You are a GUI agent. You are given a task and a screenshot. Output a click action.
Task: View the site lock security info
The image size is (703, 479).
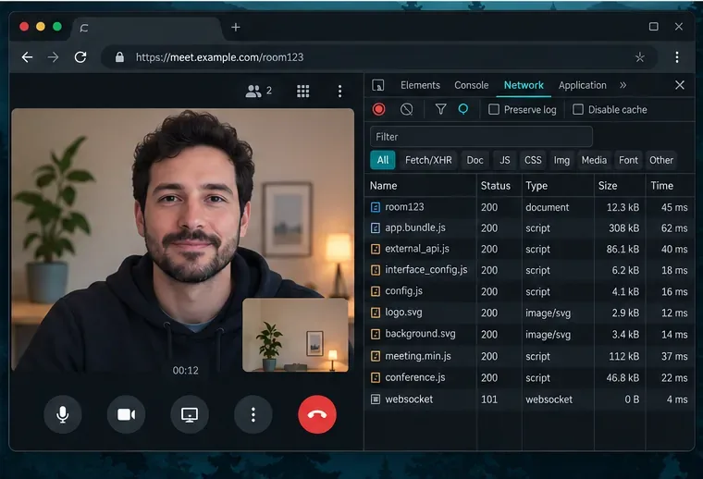(x=119, y=57)
